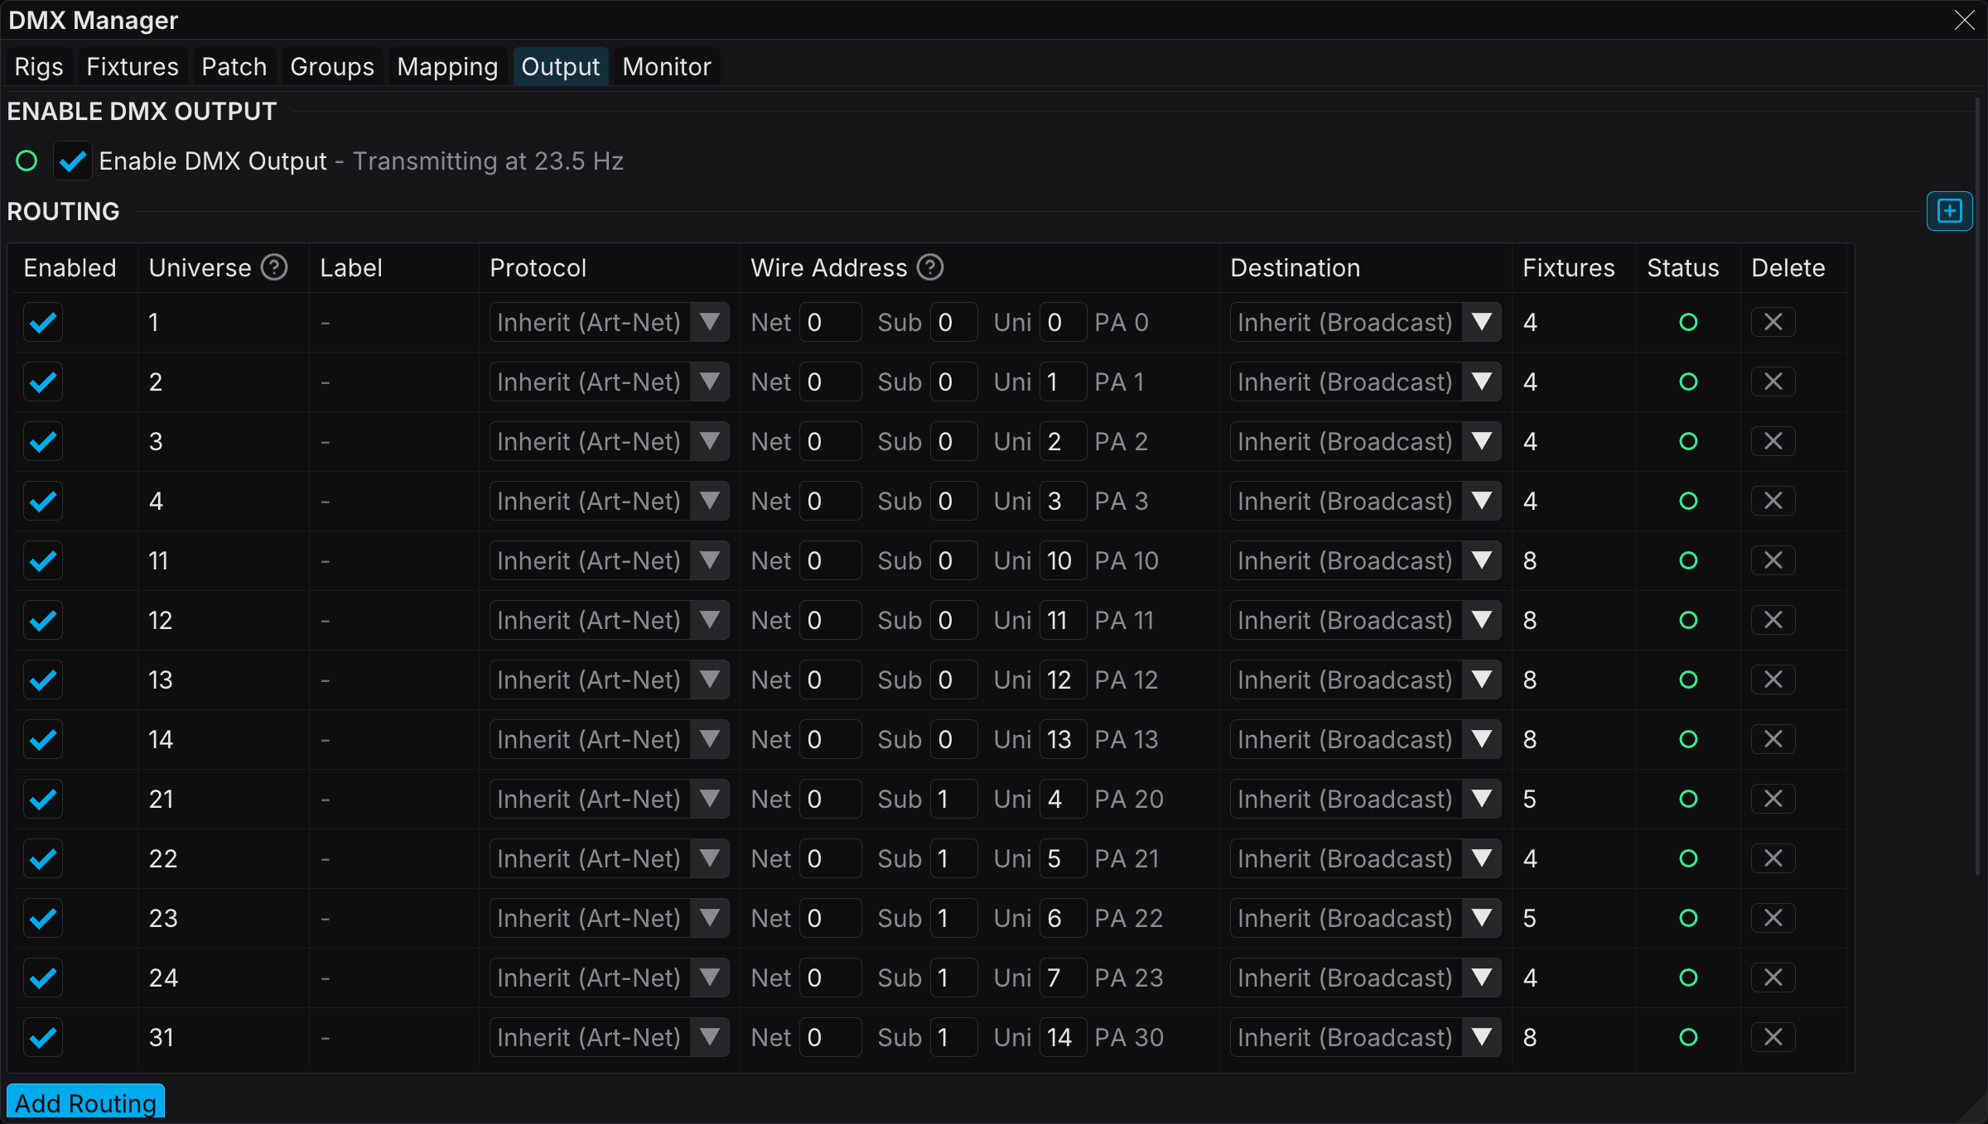Switch to the Patch tab
Viewport: 1988px width, 1124px height.
[234, 66]
